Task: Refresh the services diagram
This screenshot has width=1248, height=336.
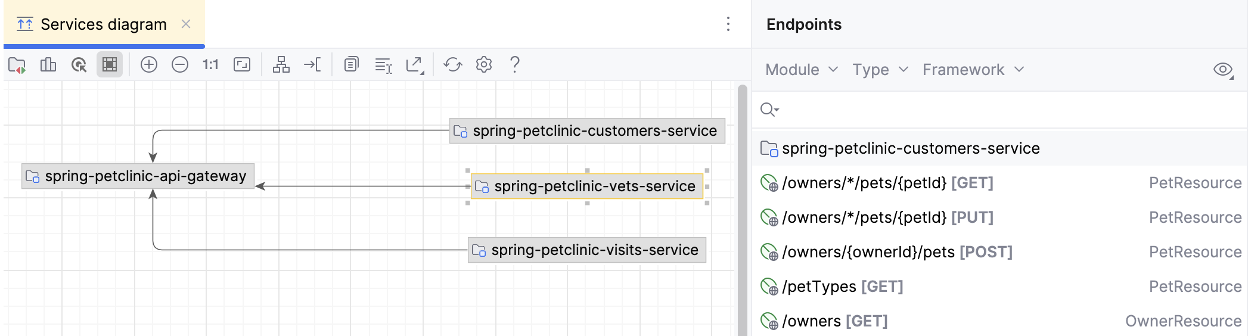Action: pyautogui.click(x=453, y=64)
